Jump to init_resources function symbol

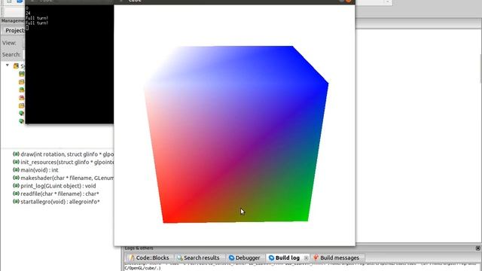(x=67, y=163)
